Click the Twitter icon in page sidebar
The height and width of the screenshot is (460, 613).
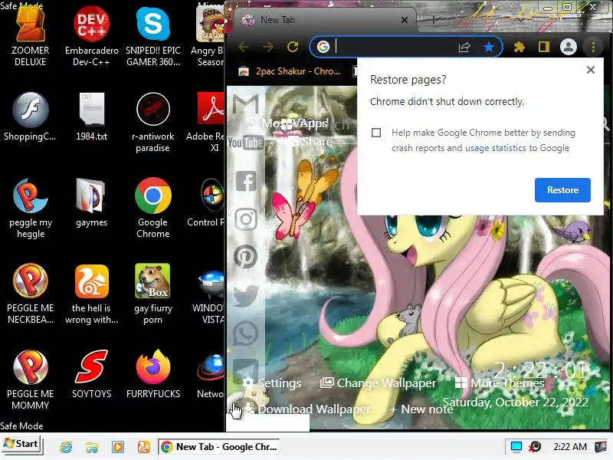(x=245, y=295)
